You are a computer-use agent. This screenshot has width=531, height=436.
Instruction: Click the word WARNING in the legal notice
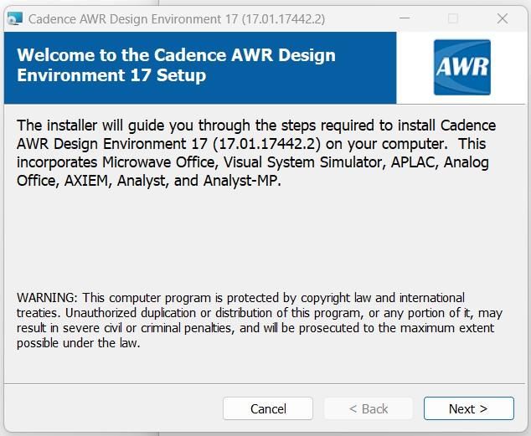click(45, 298)
